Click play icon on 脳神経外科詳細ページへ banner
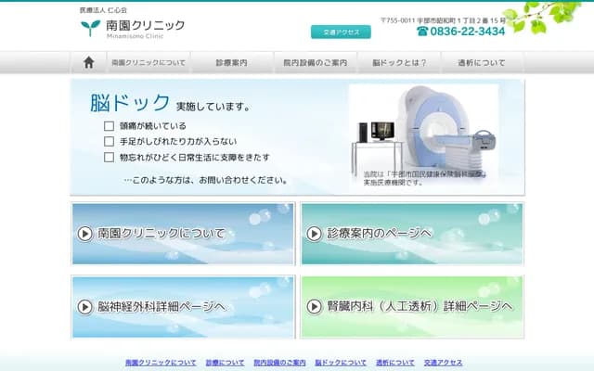Screen dimensions: 594x371 click(x=84, y=307)
